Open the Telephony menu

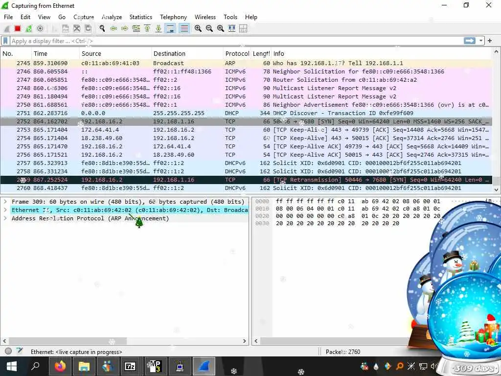[173, 17]
